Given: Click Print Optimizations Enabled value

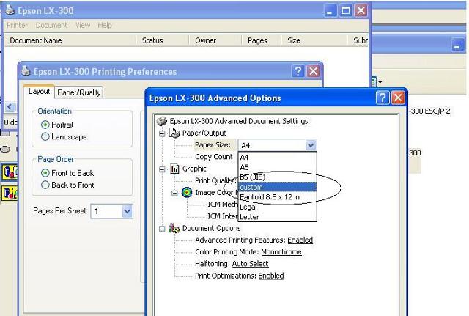Looking at the screenshot, I should 271,276.
